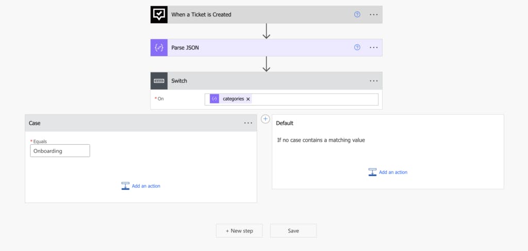
Task: Click the Parse JSON curly-brace icon
Action: click(x=159, y=47)
